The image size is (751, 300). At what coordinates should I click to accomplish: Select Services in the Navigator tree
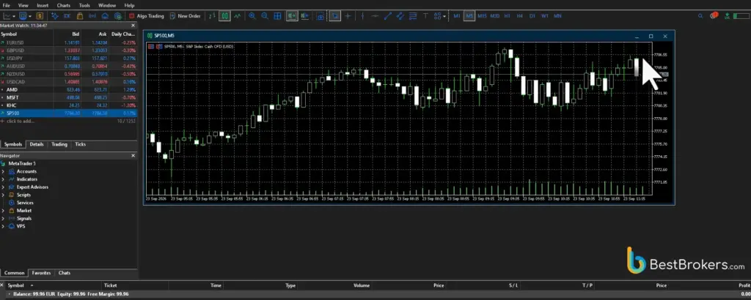coord(25,203)
